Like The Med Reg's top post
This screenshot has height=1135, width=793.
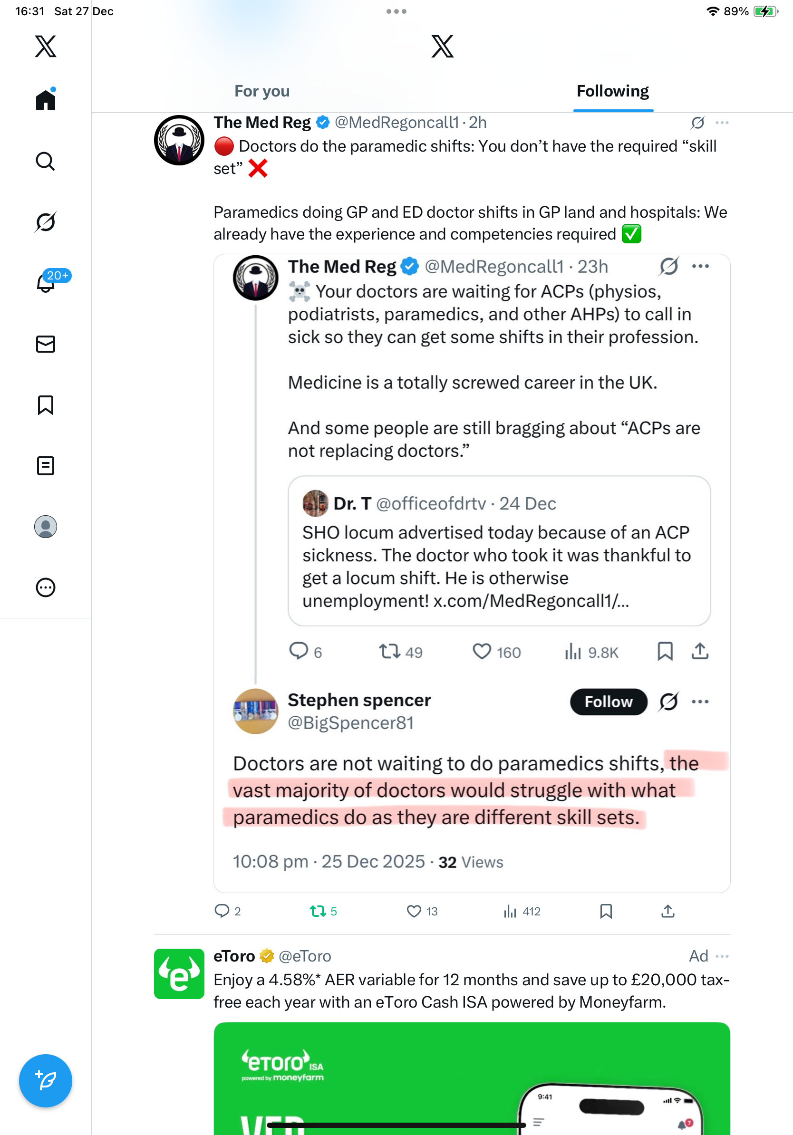point(414,911)
